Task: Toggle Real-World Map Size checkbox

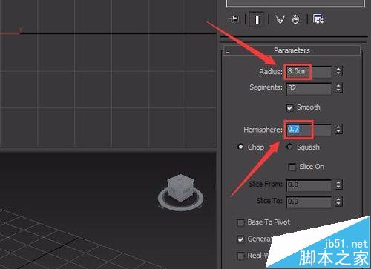Action: coord(240,256)
